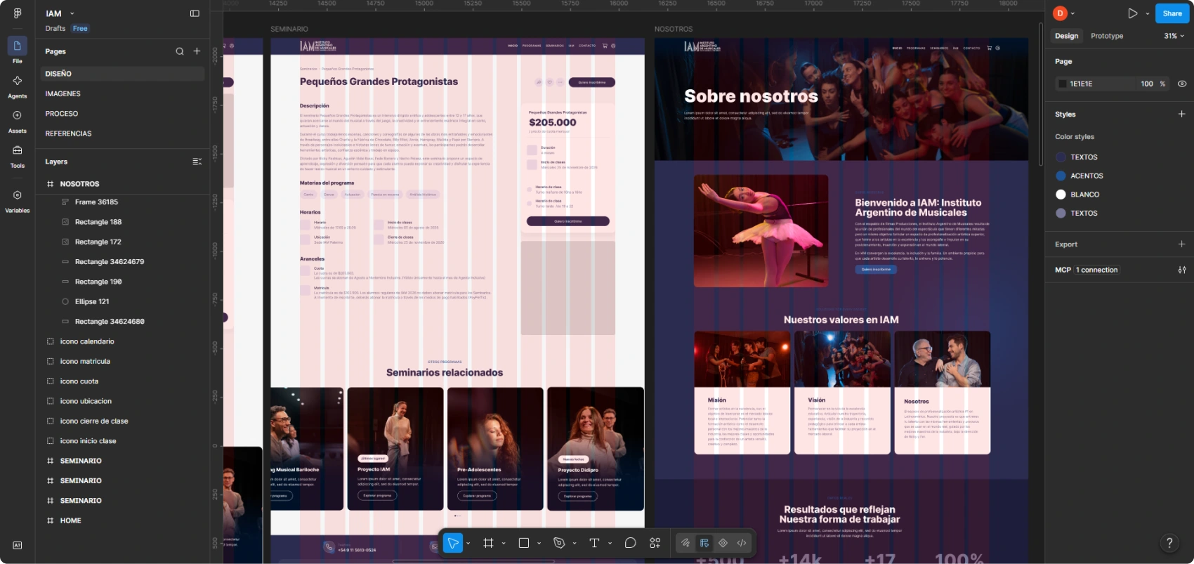Switch to Draw mode in toolbar
The image size is (1194, 564).
coord(685,543)
